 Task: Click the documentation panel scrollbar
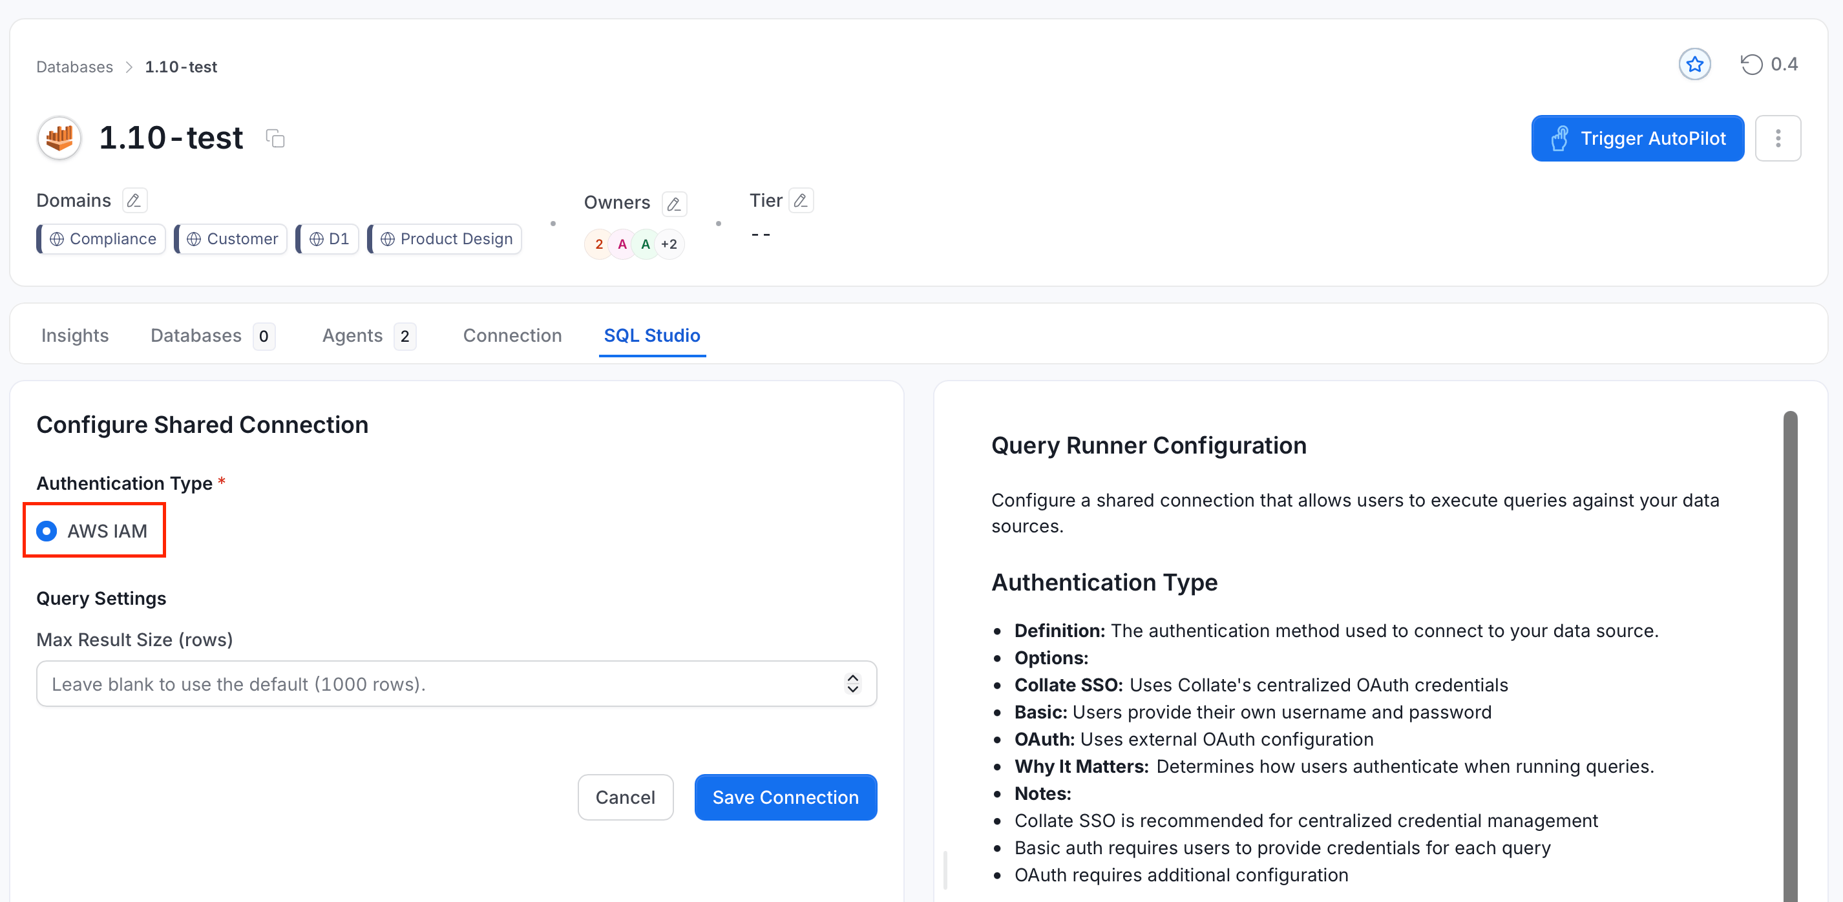[1790, 655]
